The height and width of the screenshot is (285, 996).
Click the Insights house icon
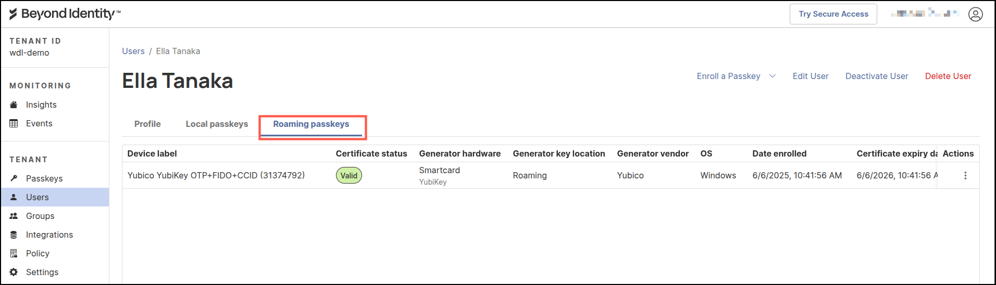pos(14,105)
